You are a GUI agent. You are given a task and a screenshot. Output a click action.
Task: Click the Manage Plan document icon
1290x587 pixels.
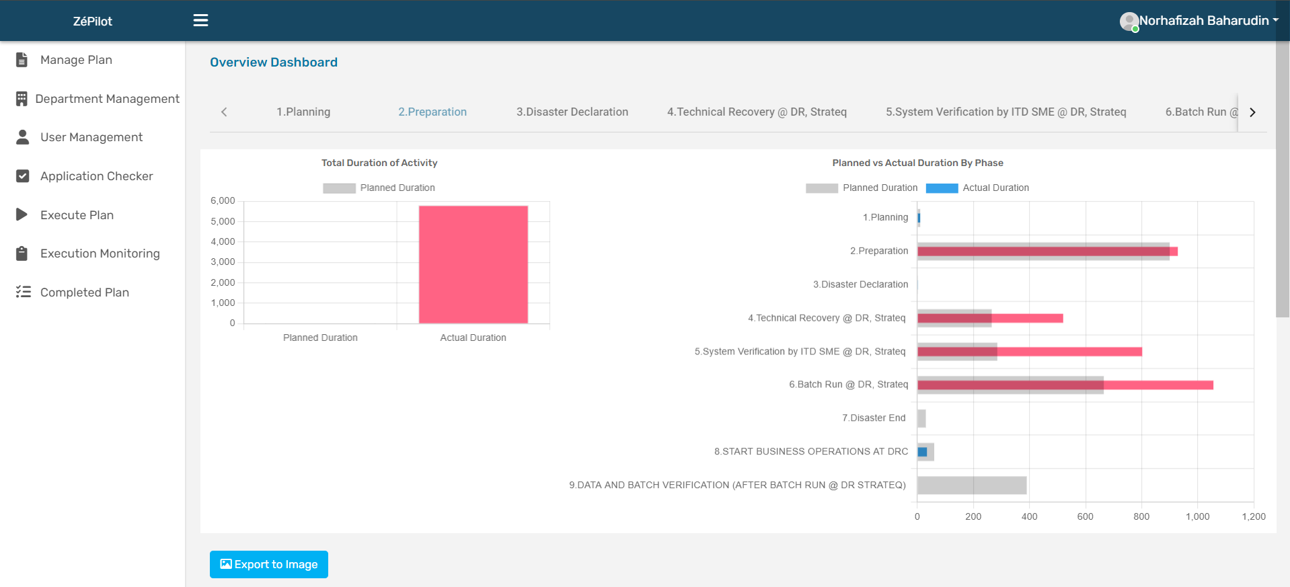(22, 60)
